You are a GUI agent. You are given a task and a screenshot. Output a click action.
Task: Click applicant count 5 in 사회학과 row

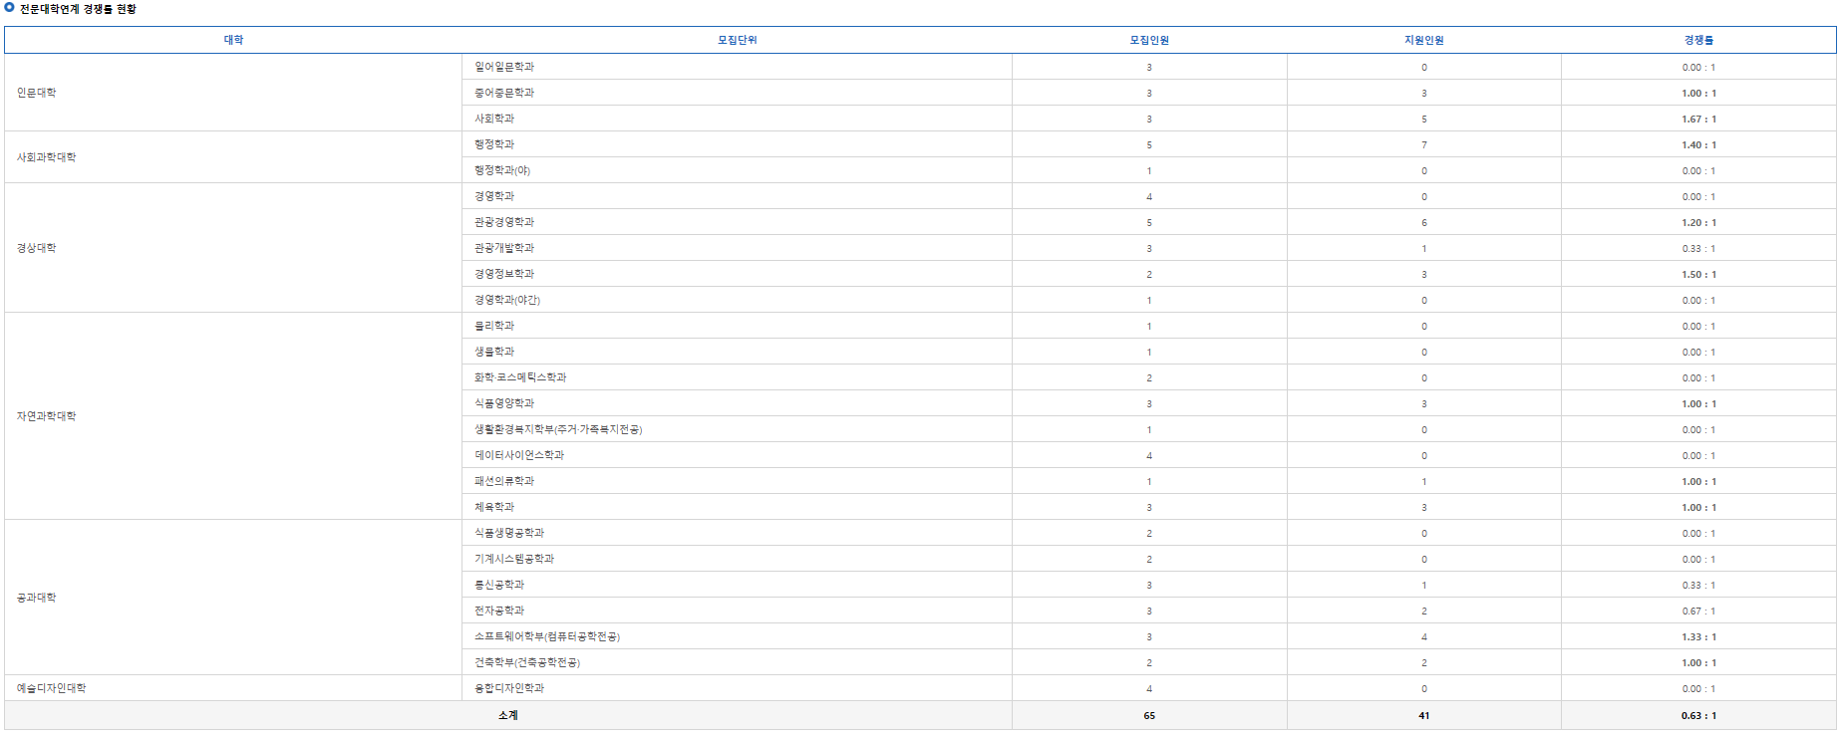point(1424,119)
